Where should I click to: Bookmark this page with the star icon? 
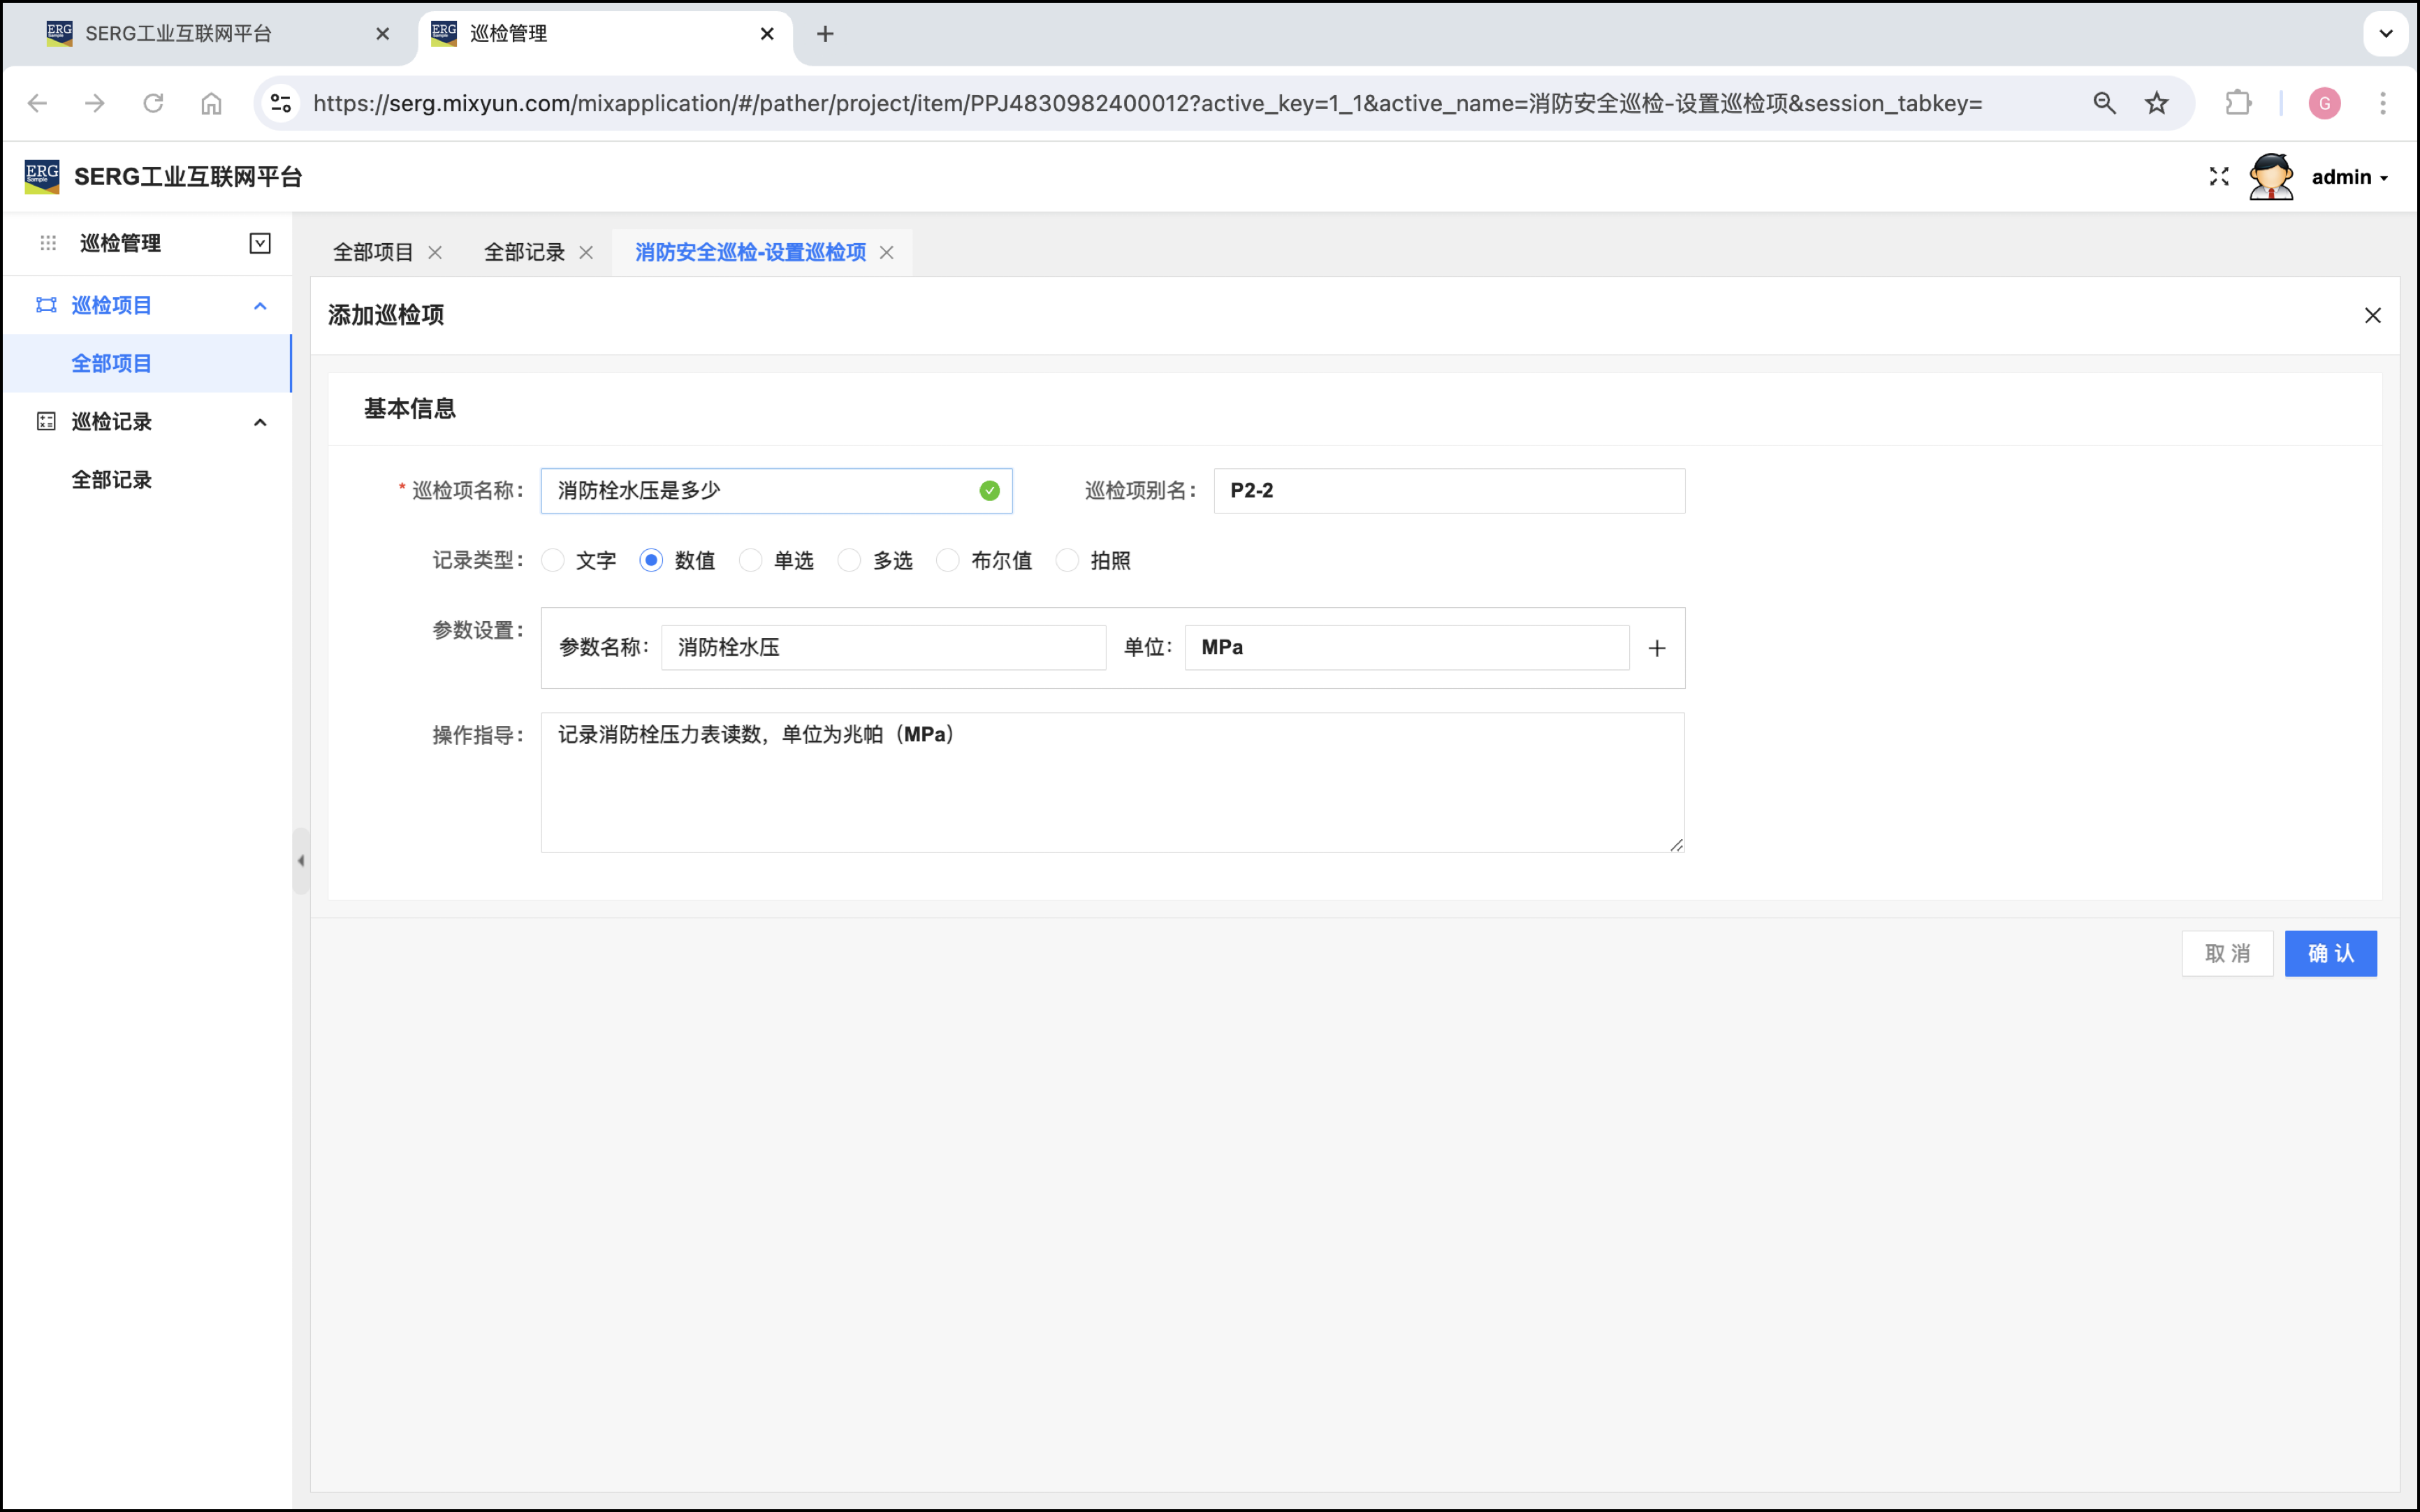coord(2156,103)
